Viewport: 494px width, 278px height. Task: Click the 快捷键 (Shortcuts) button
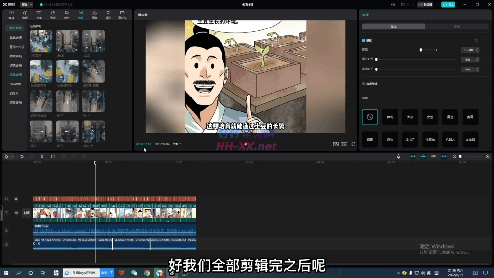[425, 5]
